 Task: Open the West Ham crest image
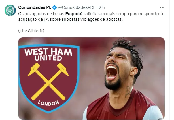pyautogui.click(x=49, y=78)
